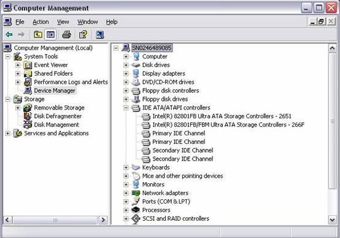The image size is (340, 238).
Task: Select Intel(R) 82801FB/FBM controller - 266F
Action: pos(228,125)
